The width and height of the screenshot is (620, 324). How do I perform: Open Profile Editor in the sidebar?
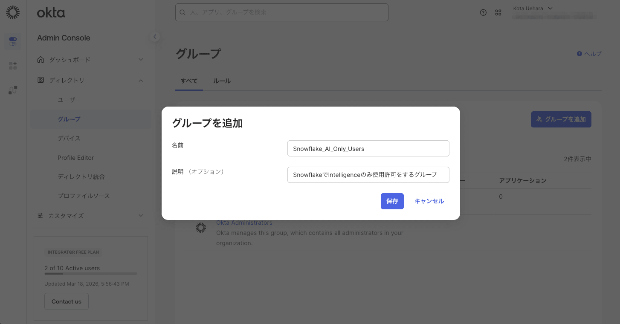(75, 158)
